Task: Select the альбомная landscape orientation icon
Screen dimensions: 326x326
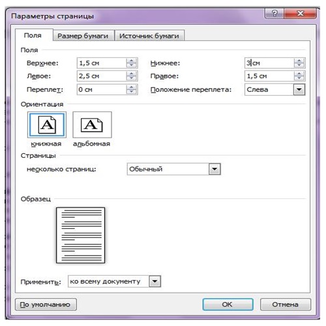Action: (92, 125)
